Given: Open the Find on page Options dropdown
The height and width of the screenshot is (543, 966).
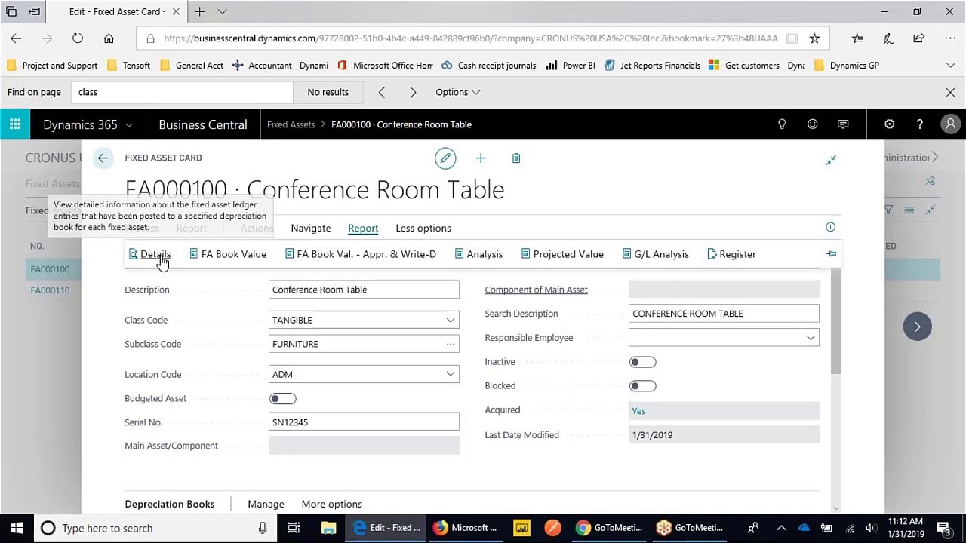Looking at the screenshot, I should 457,92.
